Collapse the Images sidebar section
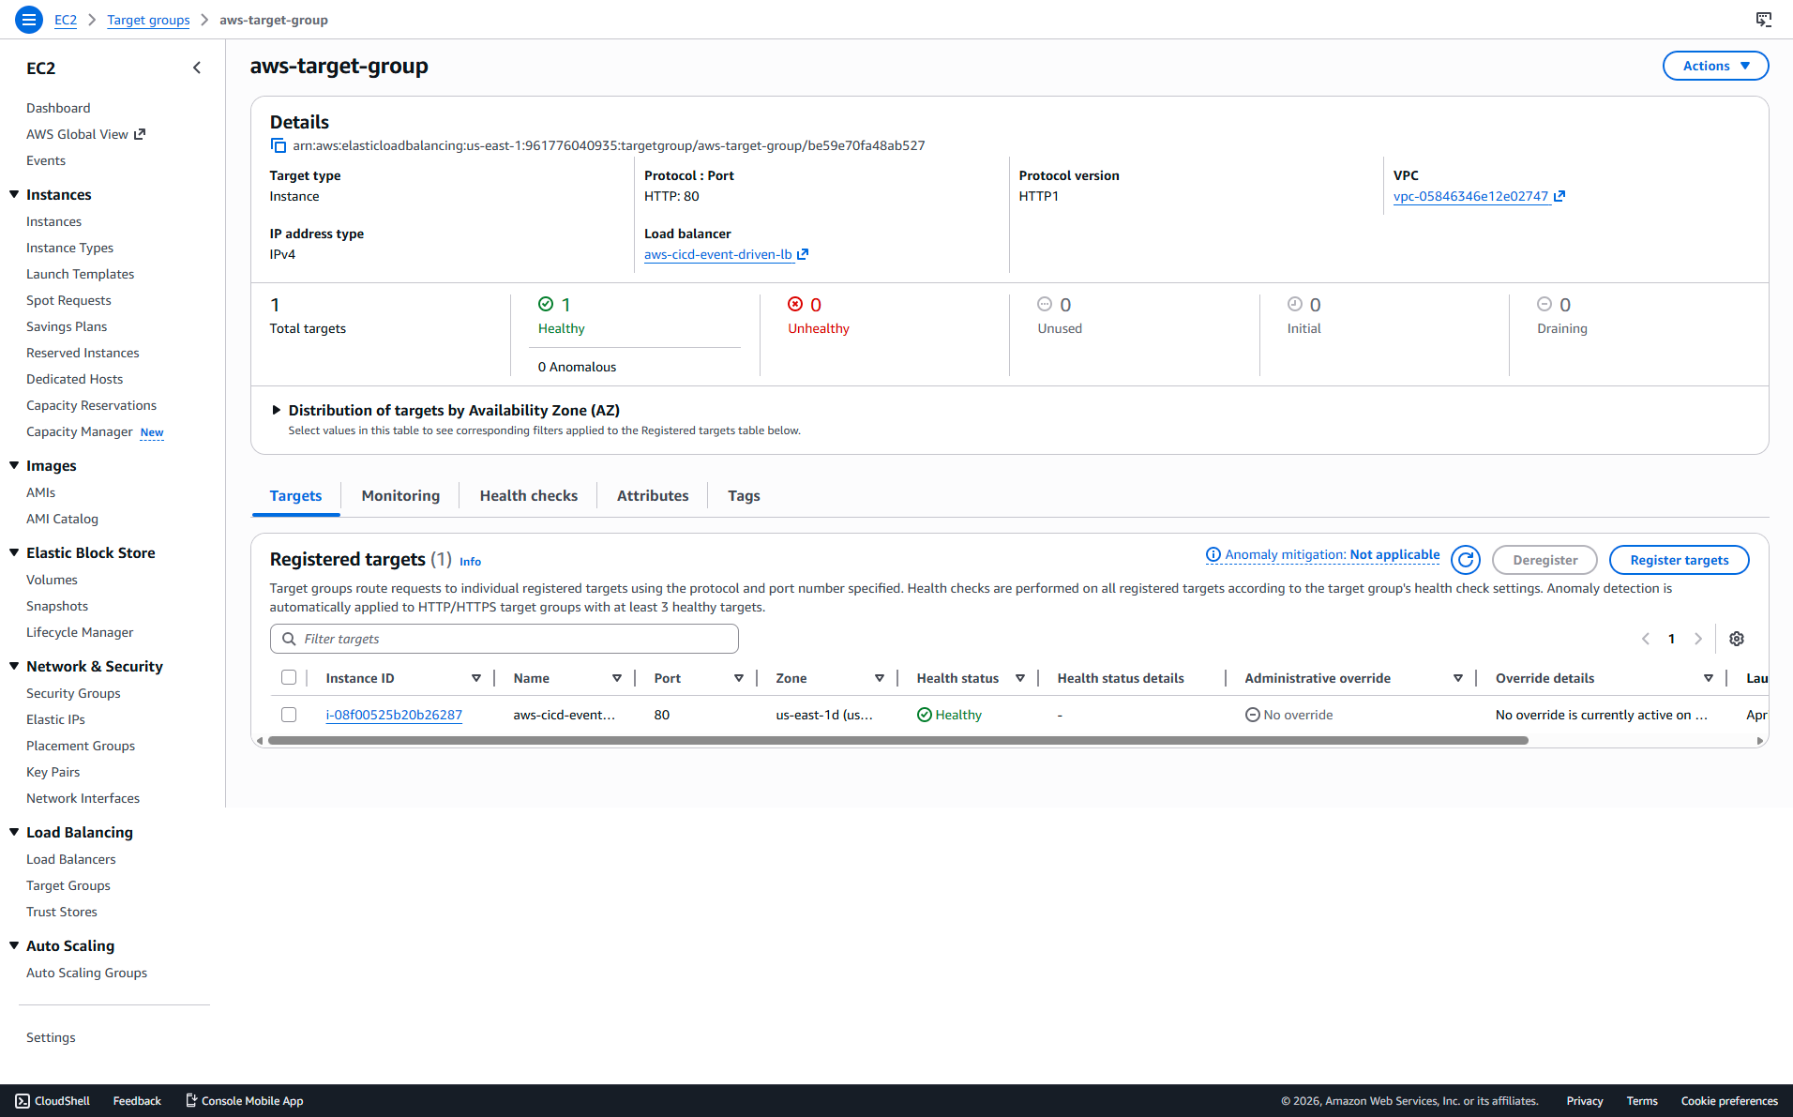Viewport: 1793px width, 1117px height. 14,465
